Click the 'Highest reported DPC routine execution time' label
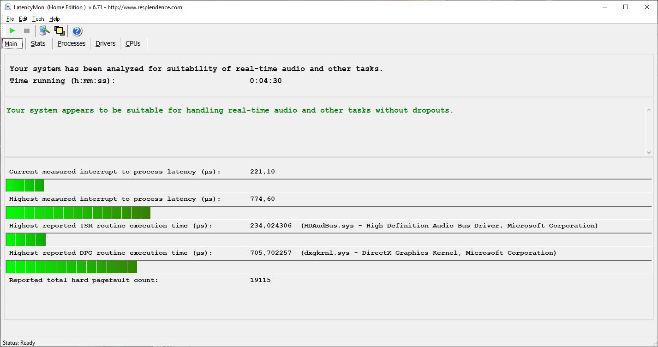This screenshot has height=347, width=658. [111, 253]
